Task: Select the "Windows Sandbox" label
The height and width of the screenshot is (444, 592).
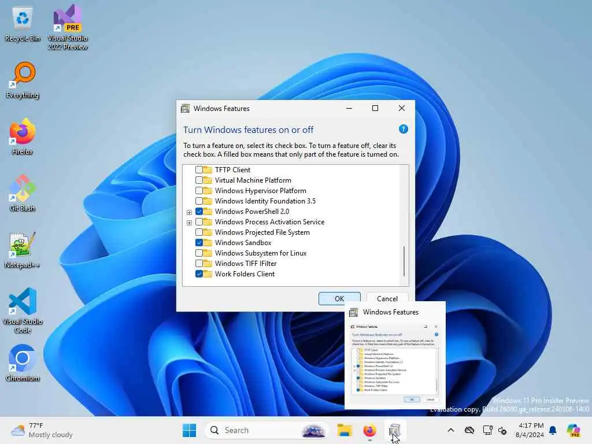Action: click(x=243, y=243)
